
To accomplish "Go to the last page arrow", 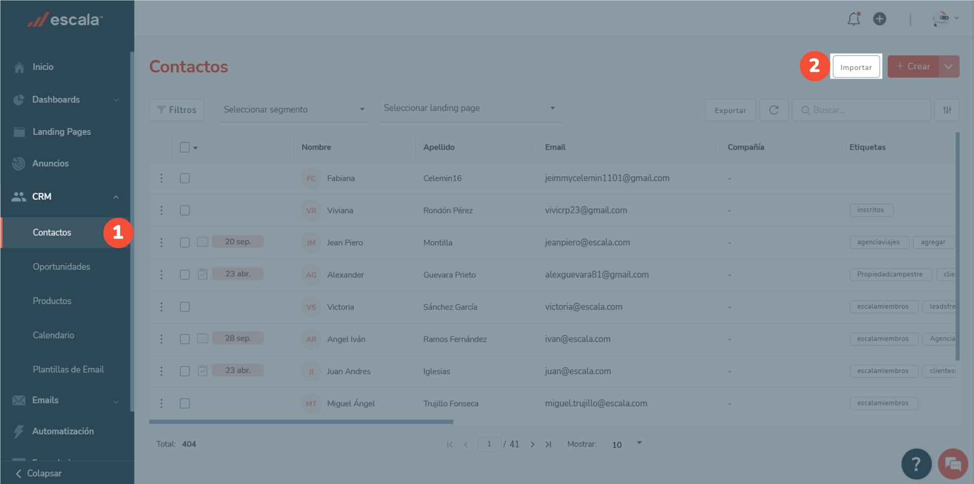I will pyautogui.click(x=548, y=444).
